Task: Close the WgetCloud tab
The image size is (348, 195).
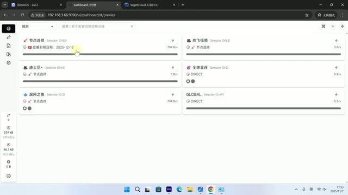Action: click(174, 5)
